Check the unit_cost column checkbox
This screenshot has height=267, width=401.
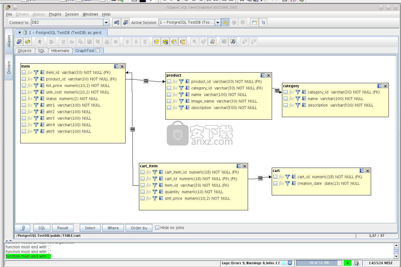(24, 92)
